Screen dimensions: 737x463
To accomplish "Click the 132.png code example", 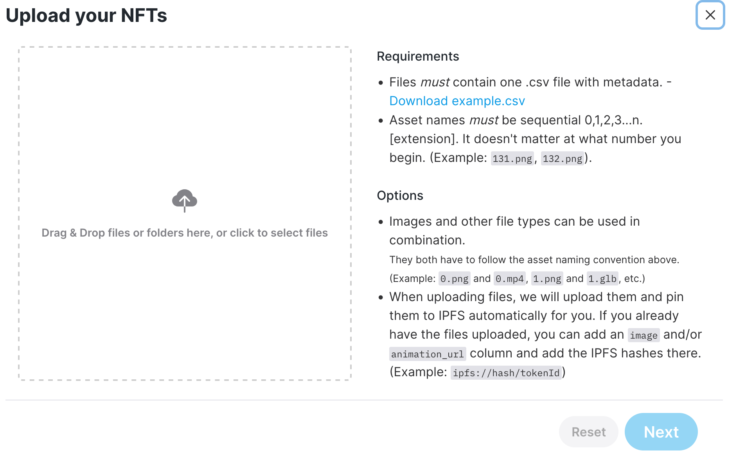I will pyautogui.click(x=563, y=158).
